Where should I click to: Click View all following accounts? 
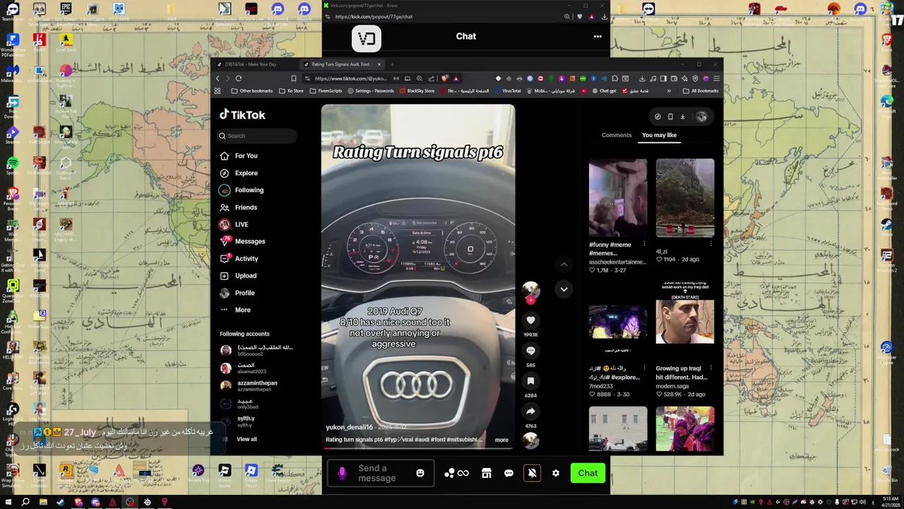246,439
